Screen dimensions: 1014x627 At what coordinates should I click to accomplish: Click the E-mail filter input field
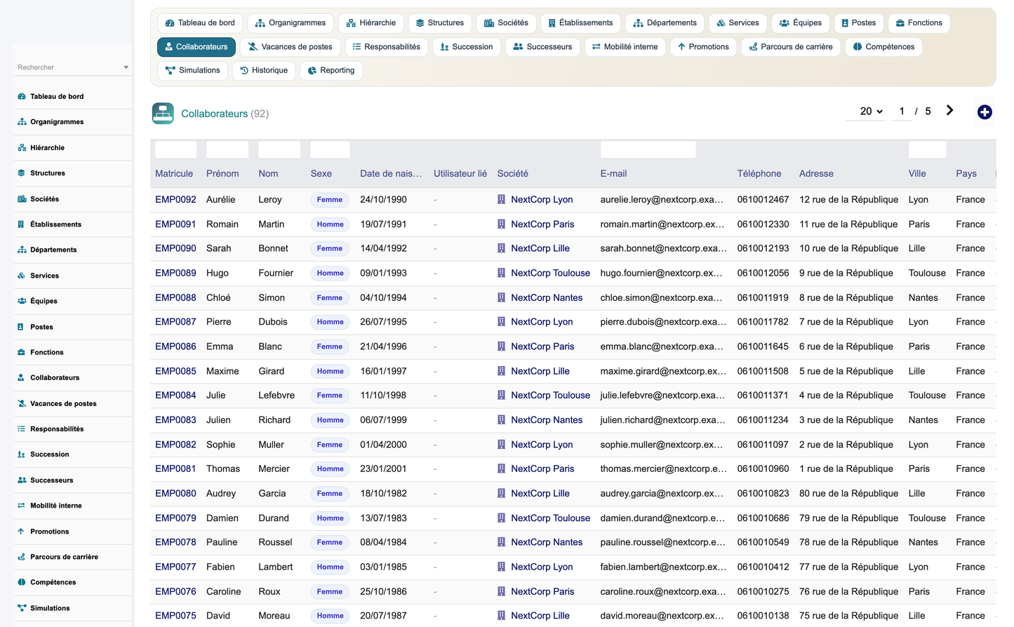(x=648, y=149)
